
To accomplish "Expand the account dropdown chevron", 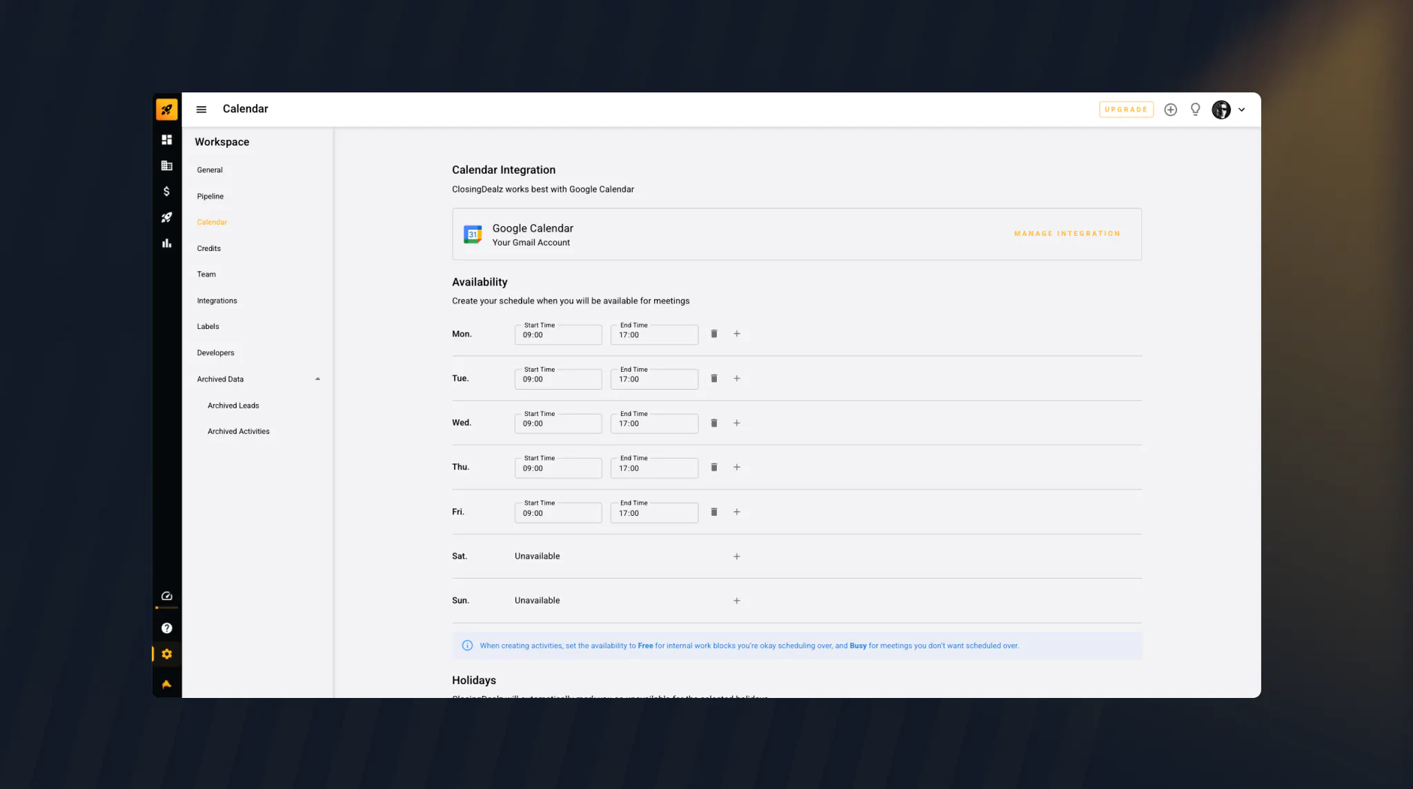I will pyautogui.click(x=1242, y=110).
